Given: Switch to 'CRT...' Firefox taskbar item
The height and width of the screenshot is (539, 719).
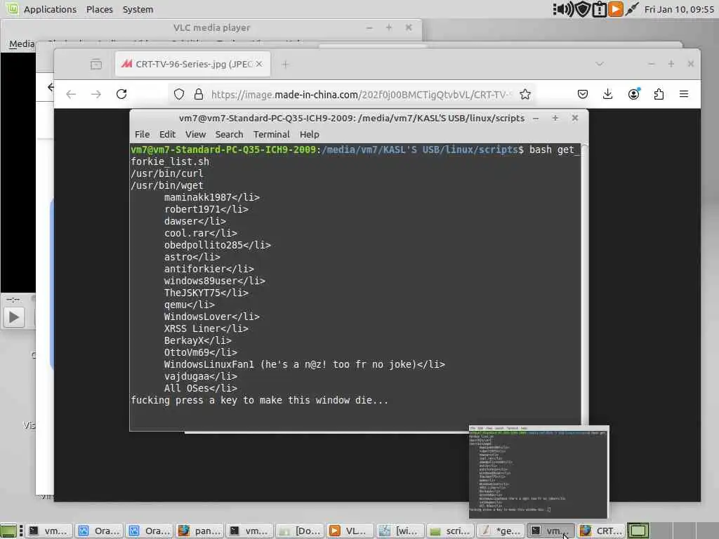Looking at the screenshot, I should tap(601, 531).
